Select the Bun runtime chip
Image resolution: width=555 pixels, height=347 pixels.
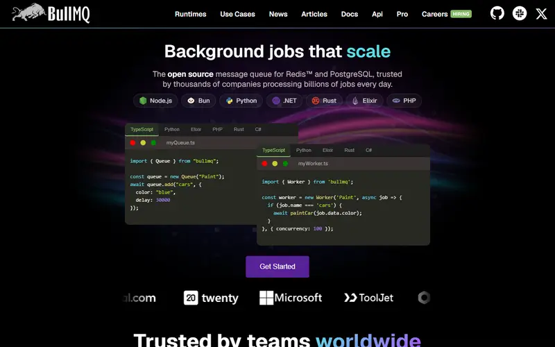[198, 101]
